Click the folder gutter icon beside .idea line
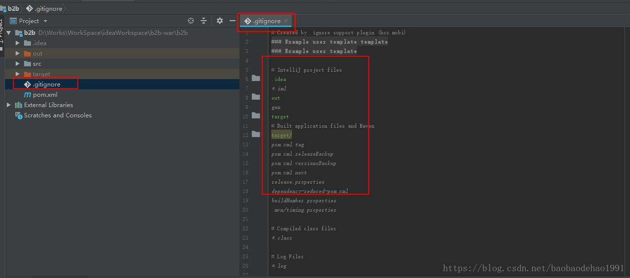The width and height of the screenshot is (630, 278). (256, 78)
